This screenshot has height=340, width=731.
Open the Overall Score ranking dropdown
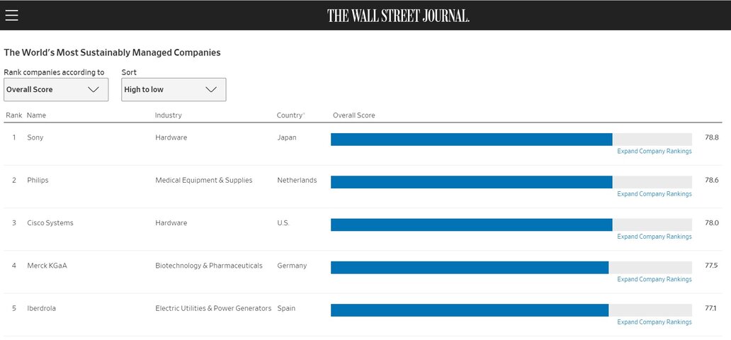(x=56, y=89)
